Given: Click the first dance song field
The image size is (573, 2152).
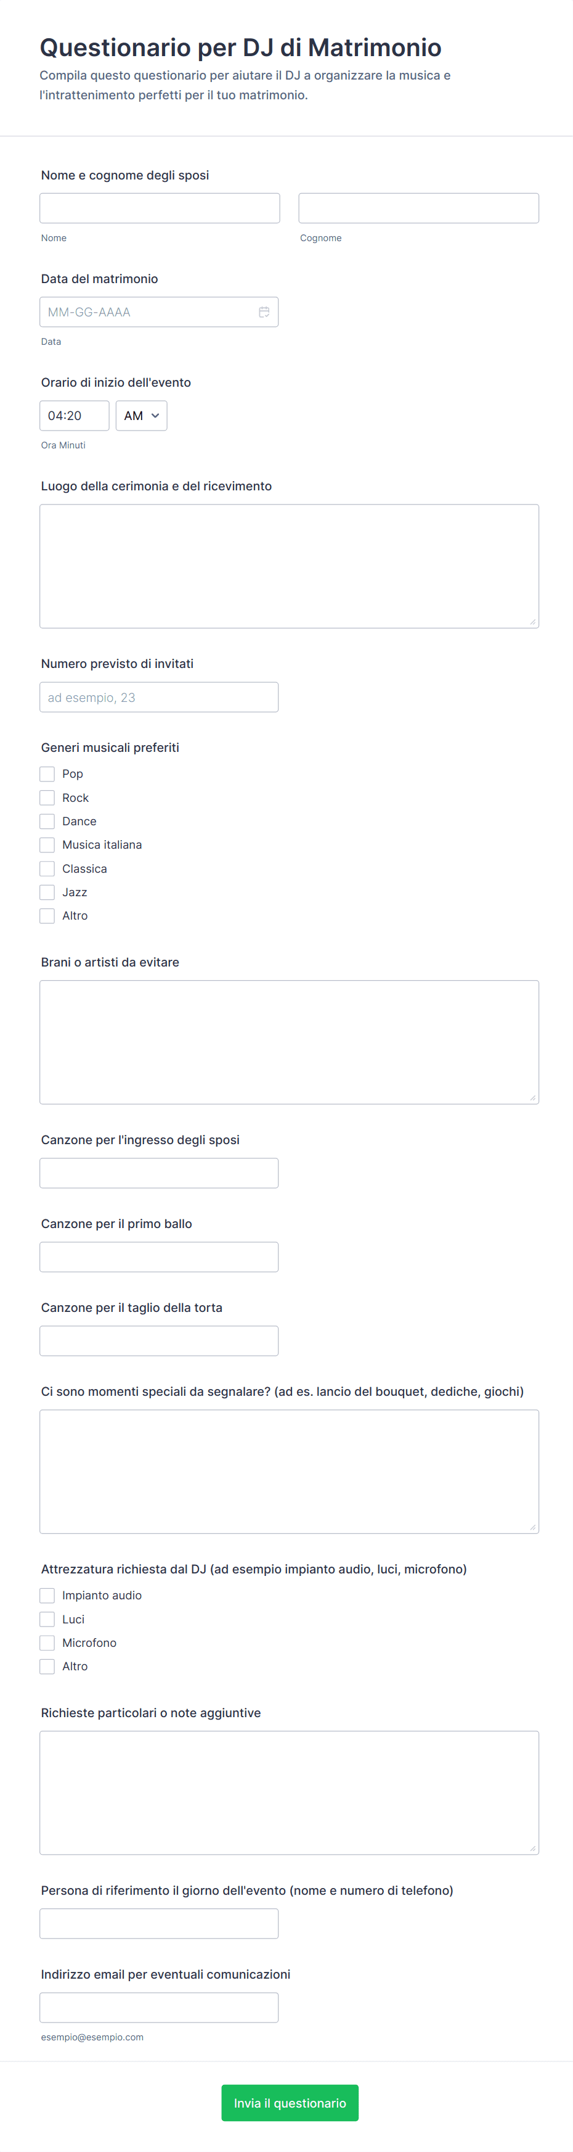Looking at the screenshot, I should click(x=158, y=1256).
